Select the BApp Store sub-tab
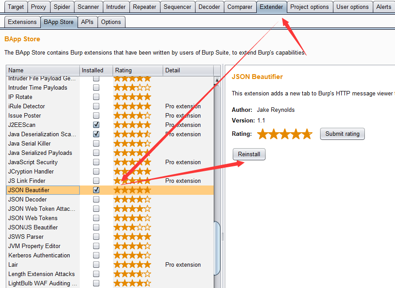Screen dimensions: 395x288 pyautogui.click(x=59, y=22)
